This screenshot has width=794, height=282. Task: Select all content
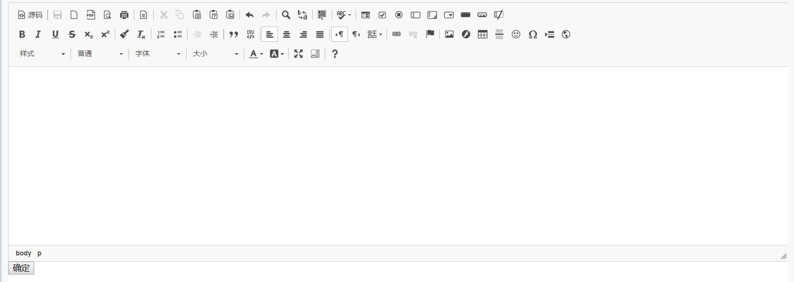click(322, 15)
